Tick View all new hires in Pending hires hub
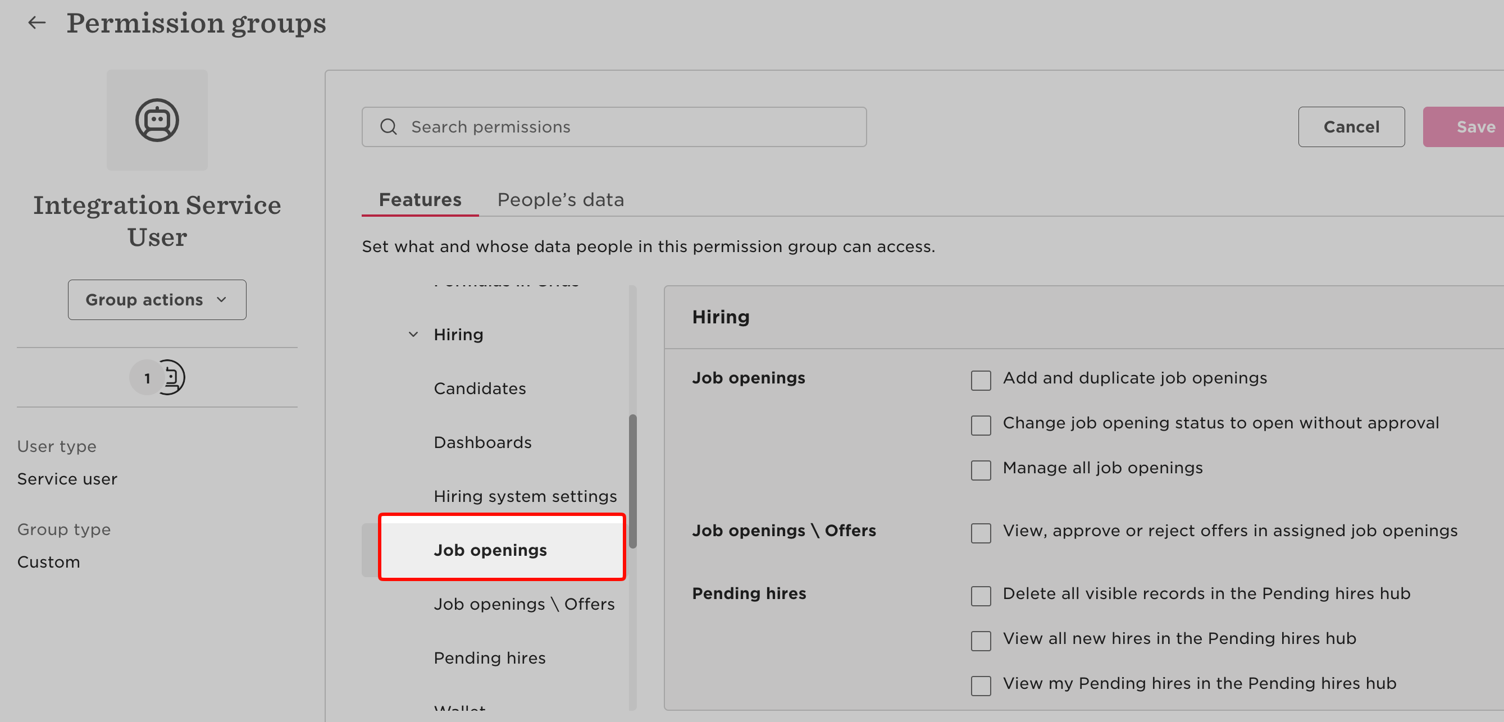 click(x=981, y=641)
